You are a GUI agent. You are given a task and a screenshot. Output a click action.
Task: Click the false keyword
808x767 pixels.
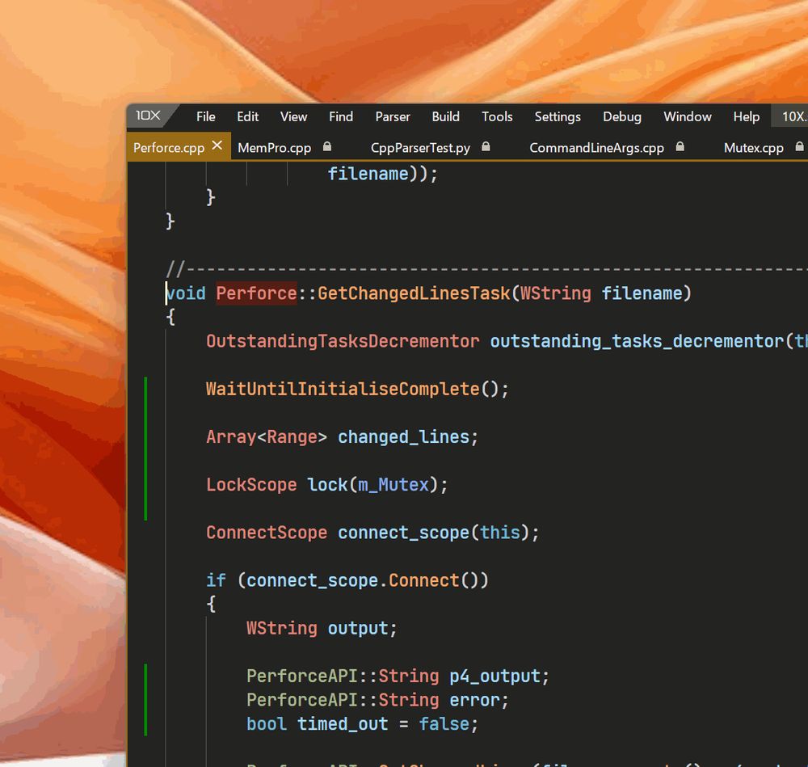(x=444, y=723)
